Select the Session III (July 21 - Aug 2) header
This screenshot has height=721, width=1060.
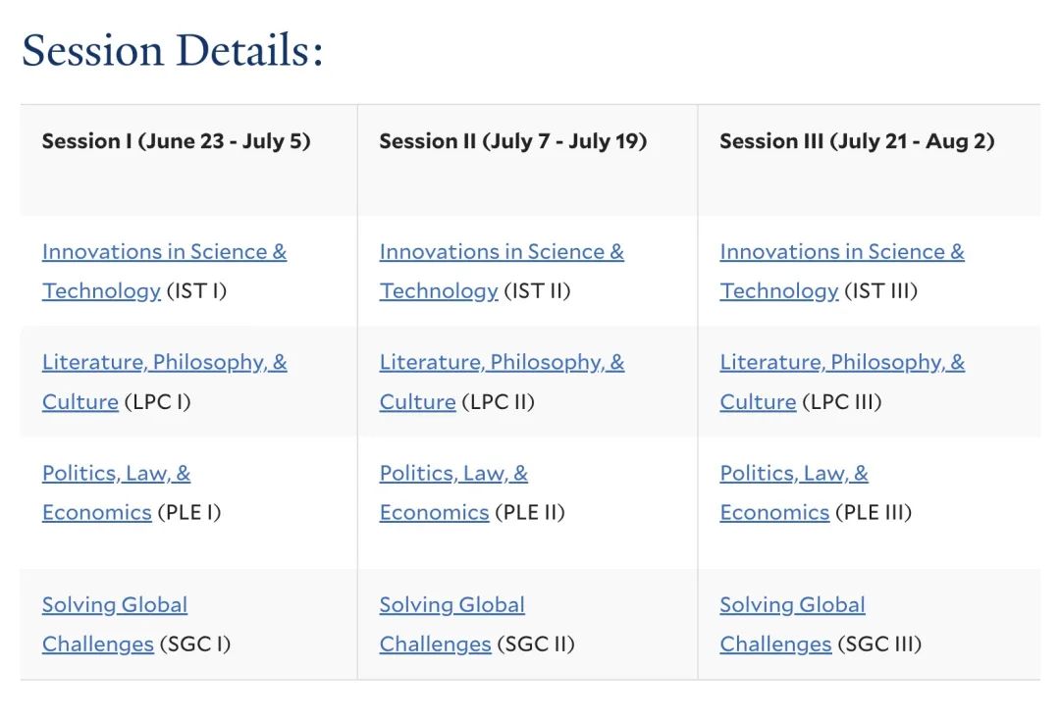(857, 141)
